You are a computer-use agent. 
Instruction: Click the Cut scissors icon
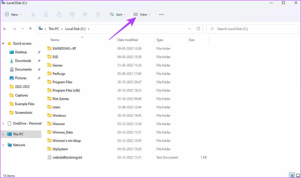pyautogui.click(x=33, y=14)
